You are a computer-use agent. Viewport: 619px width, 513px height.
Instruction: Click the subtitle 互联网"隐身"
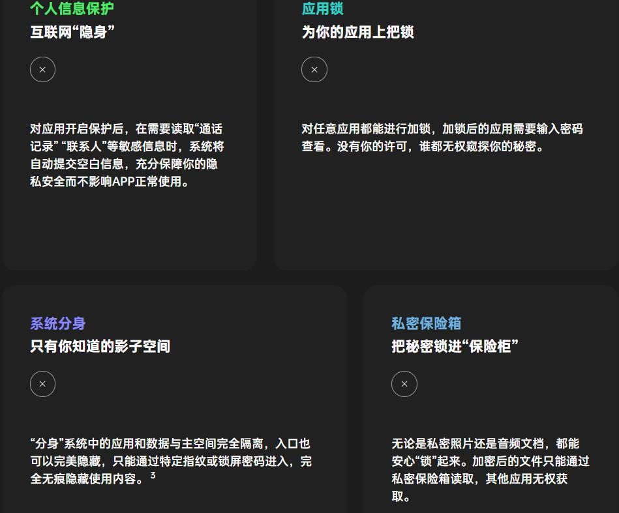tap(73, 31)
